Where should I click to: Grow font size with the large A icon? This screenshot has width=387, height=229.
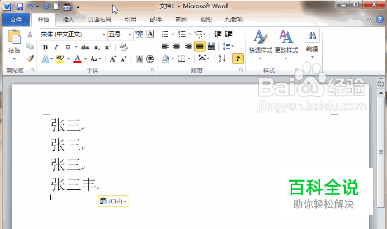pyautogui.click(x=113, y=59)
